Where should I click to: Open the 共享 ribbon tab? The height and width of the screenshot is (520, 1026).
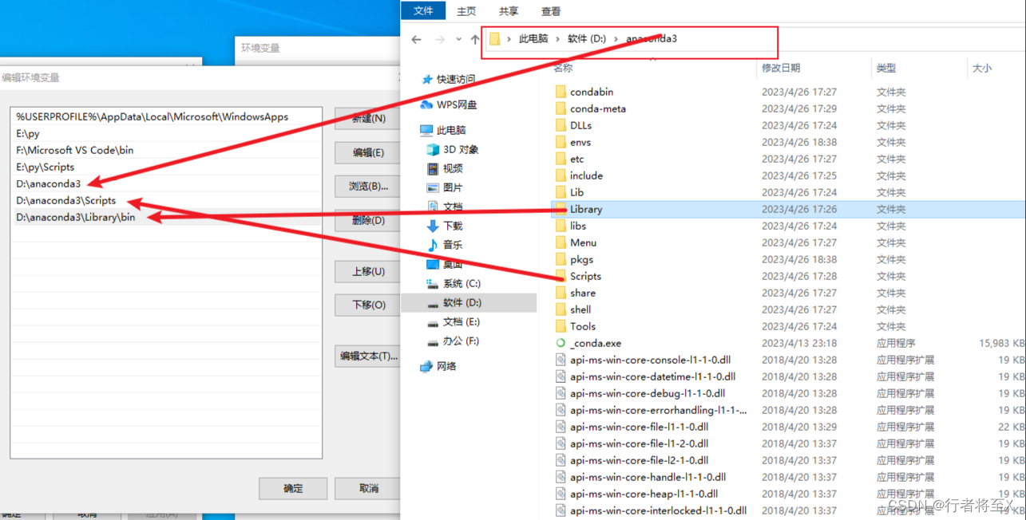point(509,11)
